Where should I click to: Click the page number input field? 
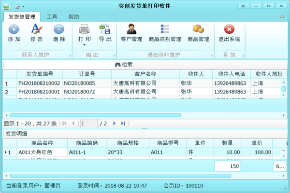pyautogui.click(x=89, y=124)
